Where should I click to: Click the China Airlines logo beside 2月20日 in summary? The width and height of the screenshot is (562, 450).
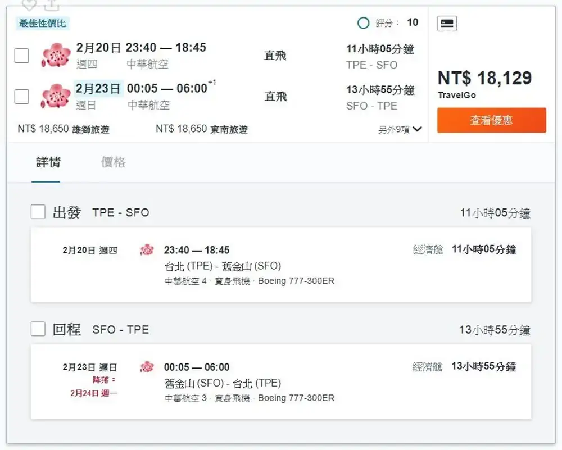56,55
